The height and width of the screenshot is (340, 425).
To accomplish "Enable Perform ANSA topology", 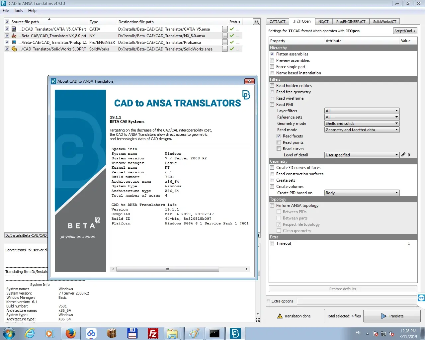I will click(x=272, y=206).
